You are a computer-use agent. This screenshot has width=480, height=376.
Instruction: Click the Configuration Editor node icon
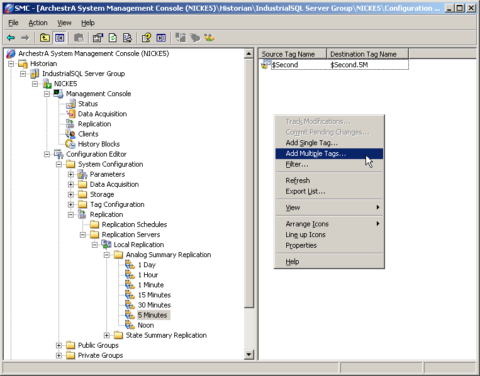coord(59,154)
